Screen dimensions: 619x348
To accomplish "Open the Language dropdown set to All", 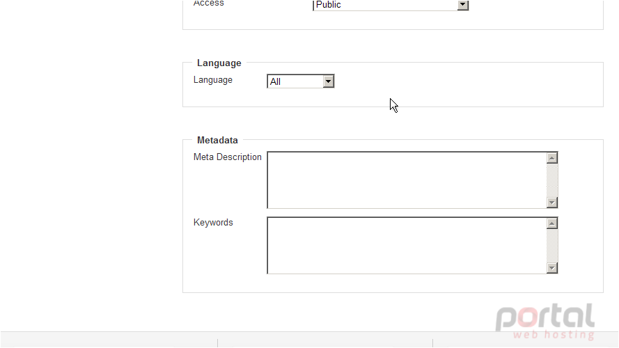I will coord(300,81).
